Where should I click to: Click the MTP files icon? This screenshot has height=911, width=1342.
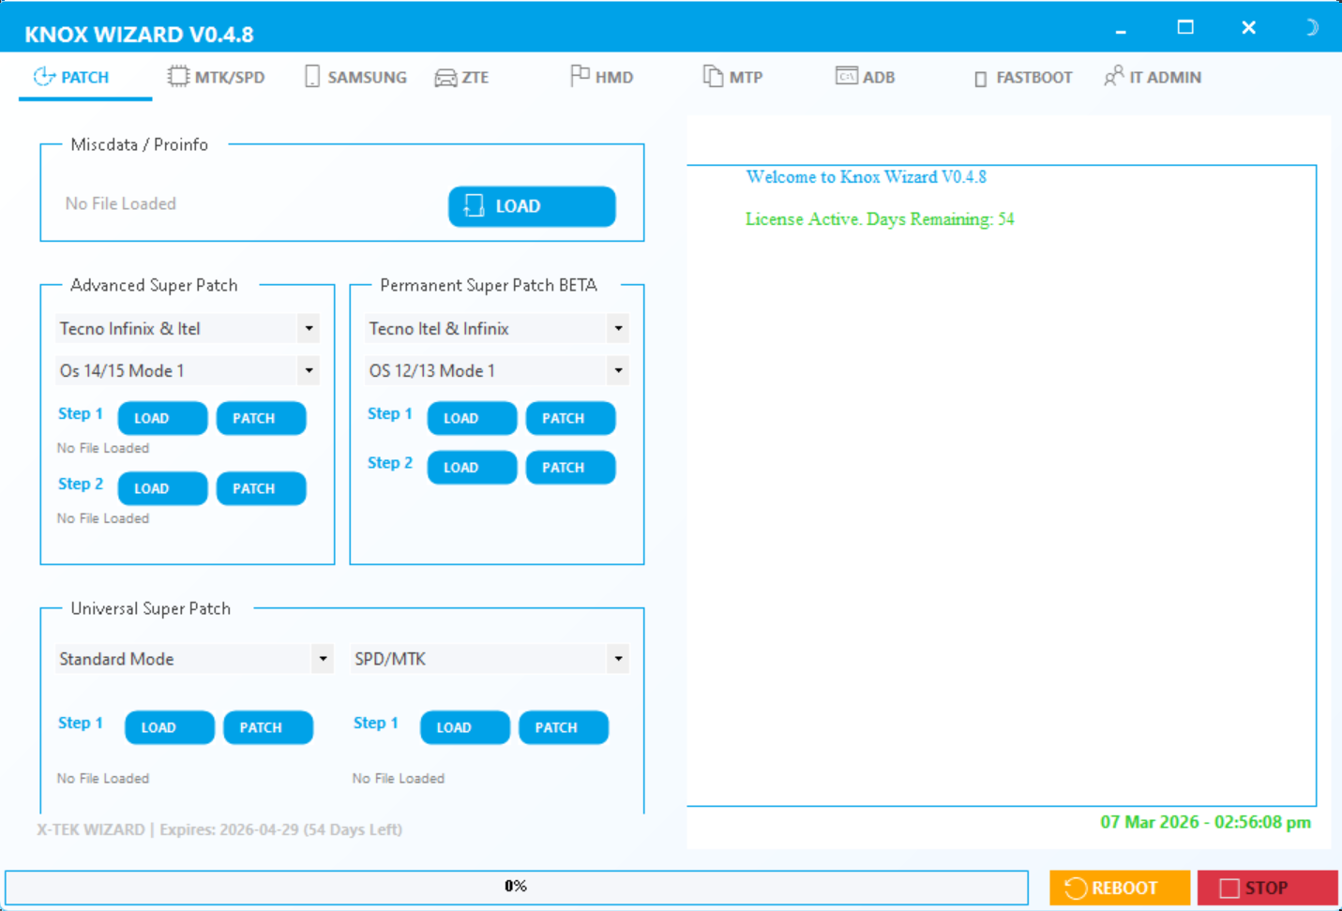click(x=713, y=77)
